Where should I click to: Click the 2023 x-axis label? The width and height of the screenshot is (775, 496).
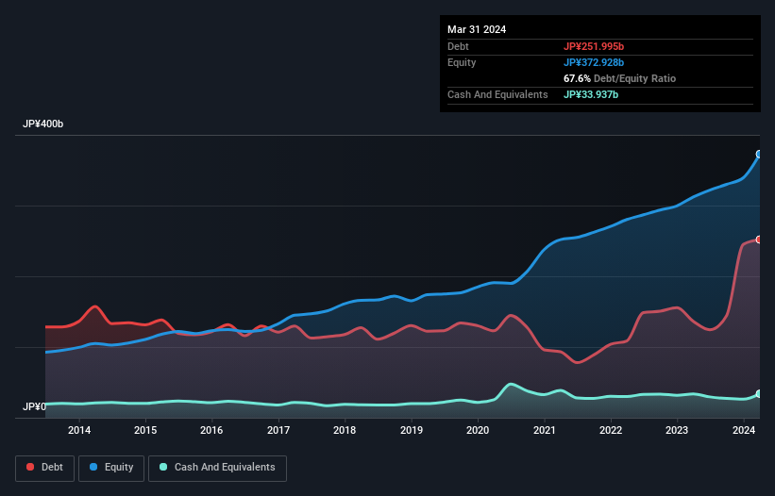pyautogui.click(x=677, y=430)
